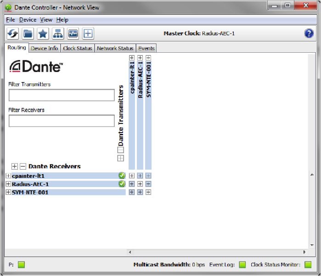Collapse all Dante Receivers with minus button
The width and height of the screenshot is (321, 276).
coord(23,166)
